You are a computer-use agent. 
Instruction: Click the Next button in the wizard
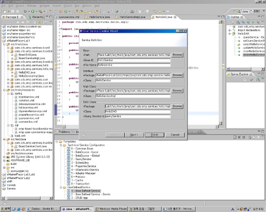click(x=134, y=135)
